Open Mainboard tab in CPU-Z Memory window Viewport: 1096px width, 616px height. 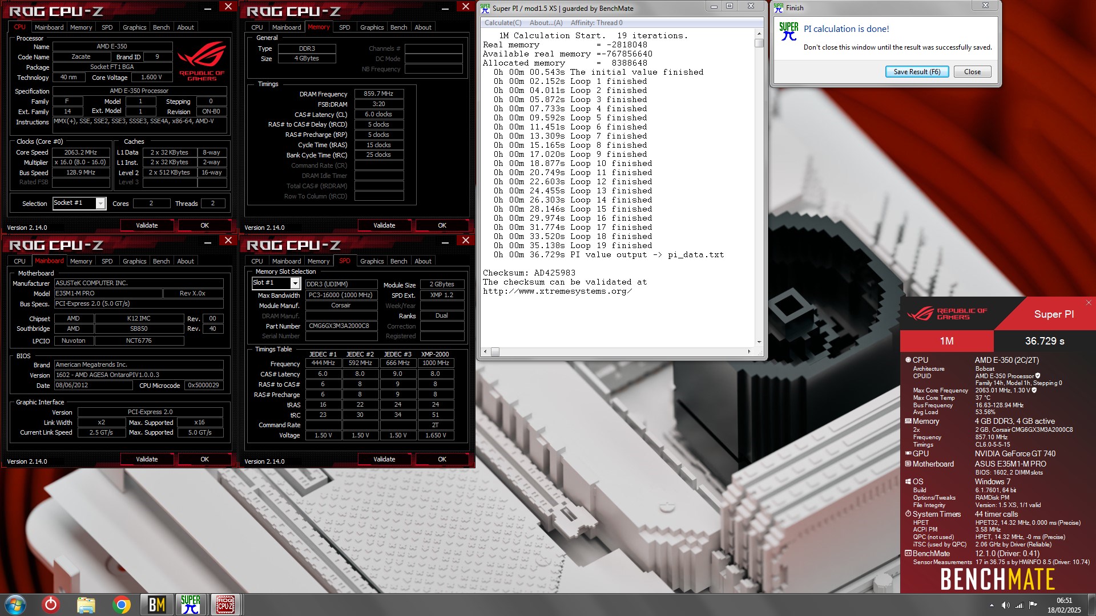(287, 27)
